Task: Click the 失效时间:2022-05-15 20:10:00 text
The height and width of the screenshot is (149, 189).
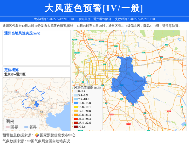Action: pyautogui.click(x=135, y=19)
